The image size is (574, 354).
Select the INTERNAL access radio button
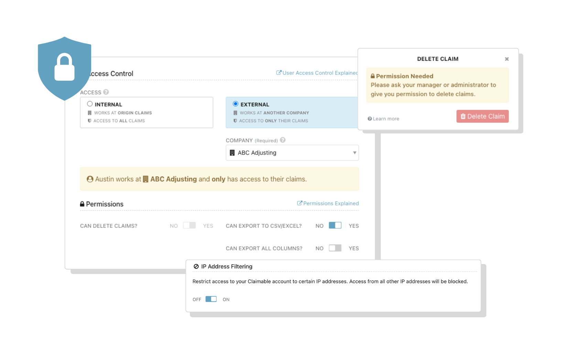point(90,104)
